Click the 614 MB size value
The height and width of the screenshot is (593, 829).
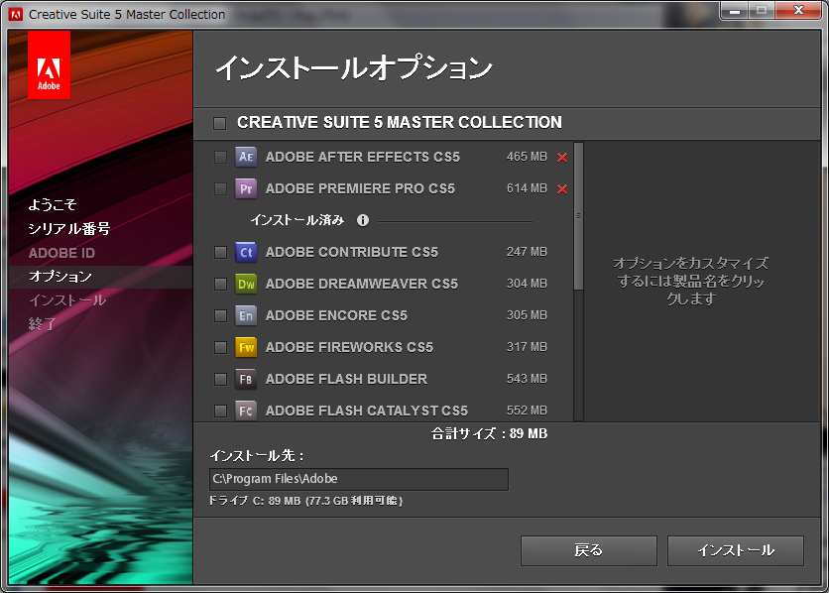527,188
